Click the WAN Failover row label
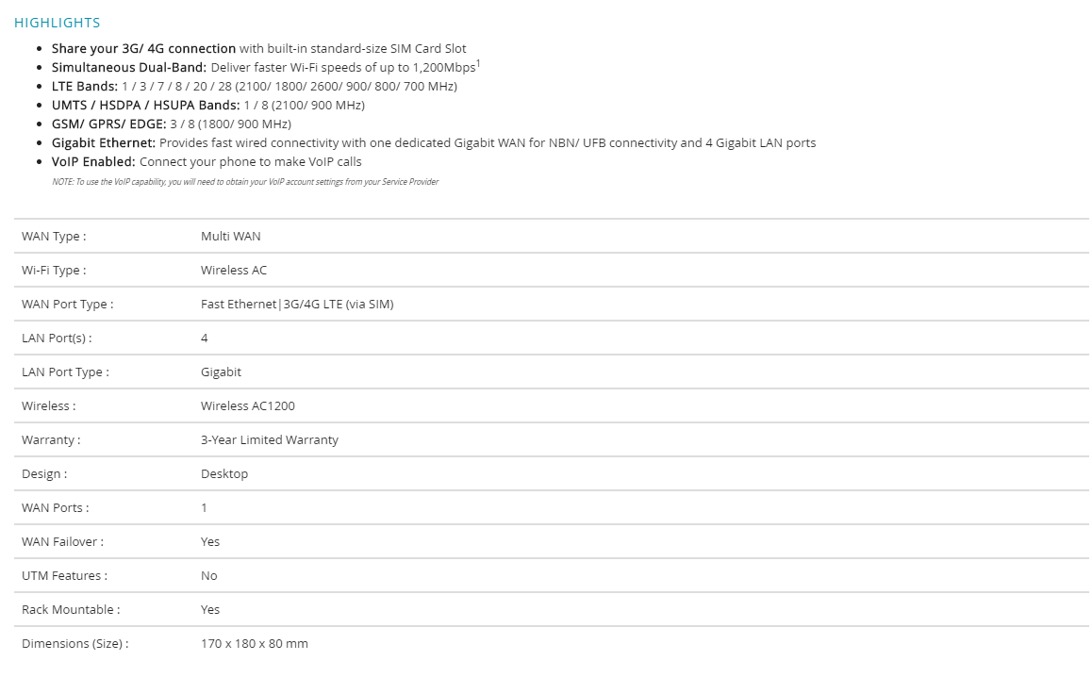 point(62,542)
